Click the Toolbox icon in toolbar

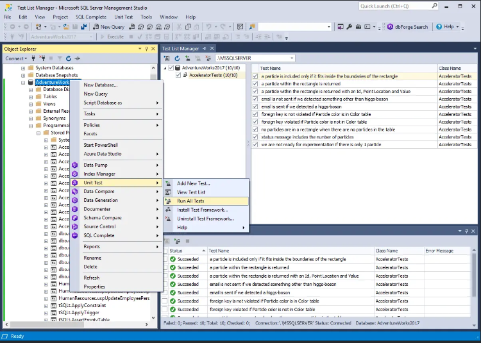tap(358, 27)
